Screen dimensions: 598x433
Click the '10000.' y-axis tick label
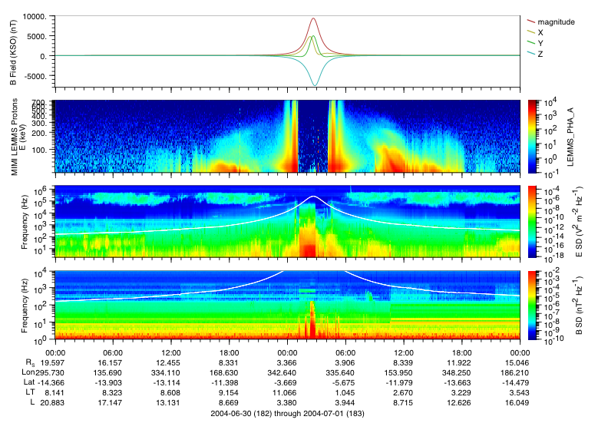pos(35,16)
